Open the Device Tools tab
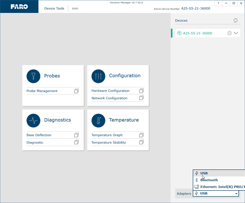Image resolution: width=245 pixels, height=203 pixels. [x=54, y=8]
